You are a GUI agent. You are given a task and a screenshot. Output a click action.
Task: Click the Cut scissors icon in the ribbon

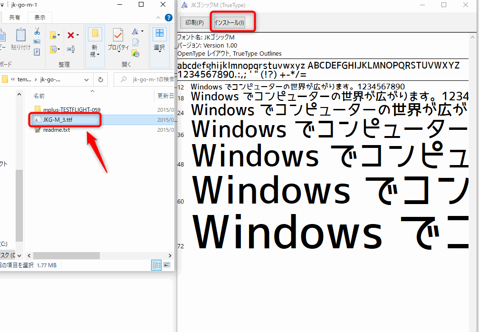[37, 31]
